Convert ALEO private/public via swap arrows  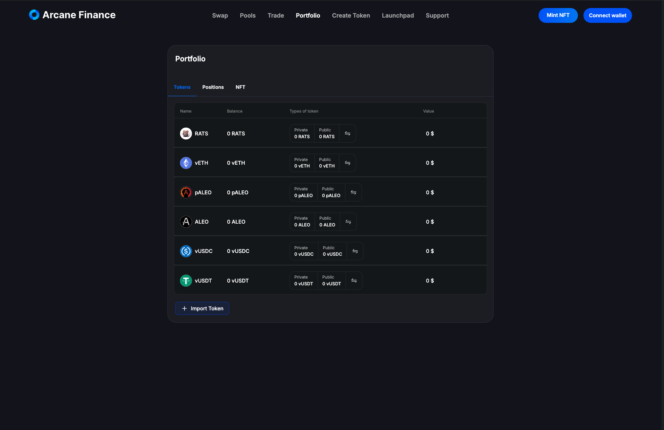[x=348, y=222]
